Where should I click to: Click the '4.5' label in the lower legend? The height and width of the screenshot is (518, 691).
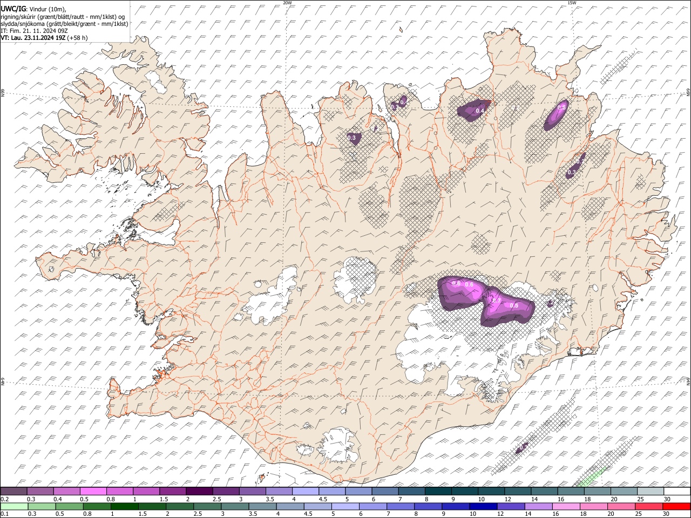pos(309,513)
